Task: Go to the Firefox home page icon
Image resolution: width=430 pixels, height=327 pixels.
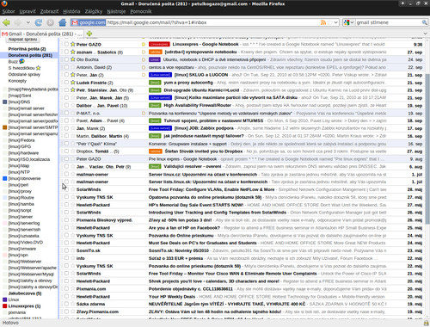Action: pyautogui.click(x=62, y=22)
